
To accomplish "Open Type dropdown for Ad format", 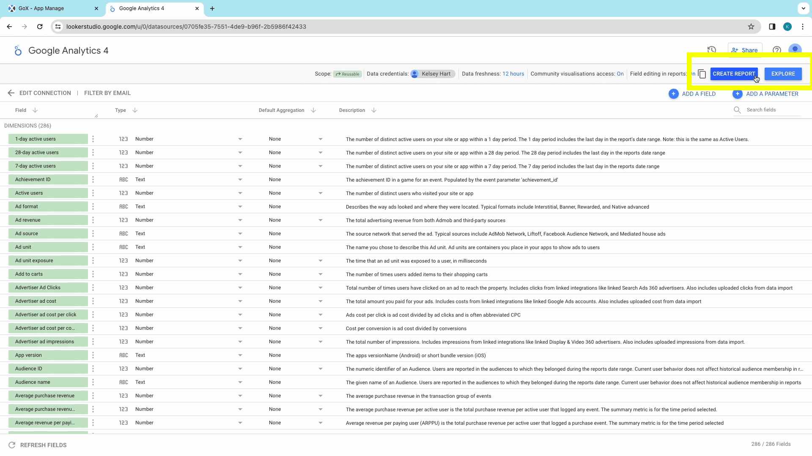I will click(x=240, y=207).
